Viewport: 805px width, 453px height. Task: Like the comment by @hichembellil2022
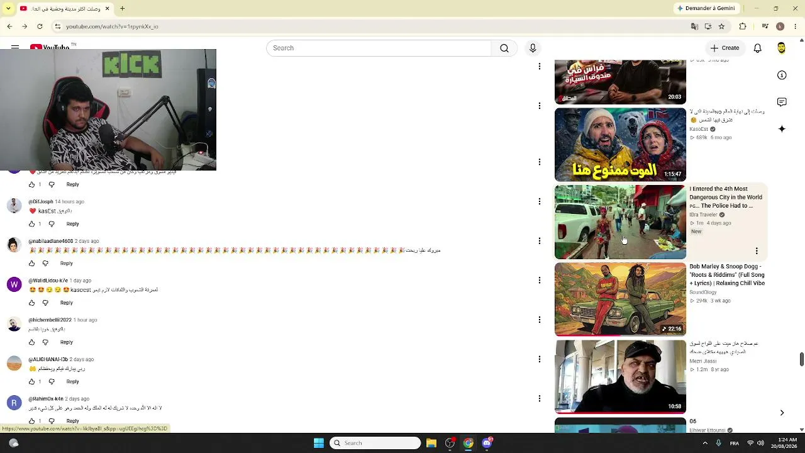31,342
